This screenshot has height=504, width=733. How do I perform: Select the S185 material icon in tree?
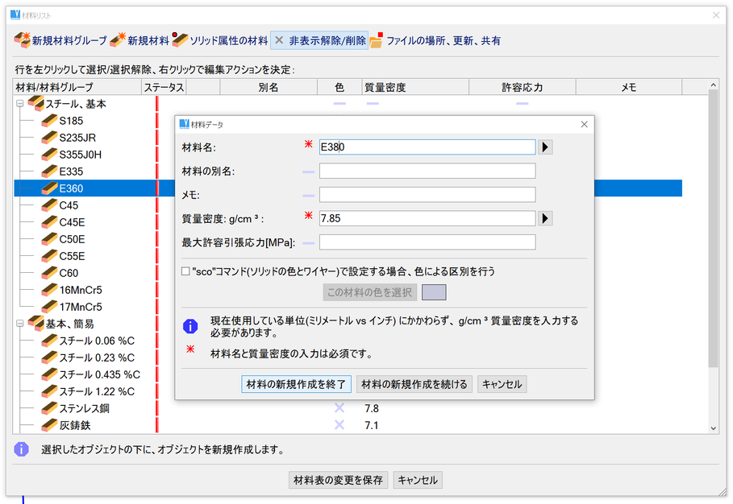click(x=49, y=121)
